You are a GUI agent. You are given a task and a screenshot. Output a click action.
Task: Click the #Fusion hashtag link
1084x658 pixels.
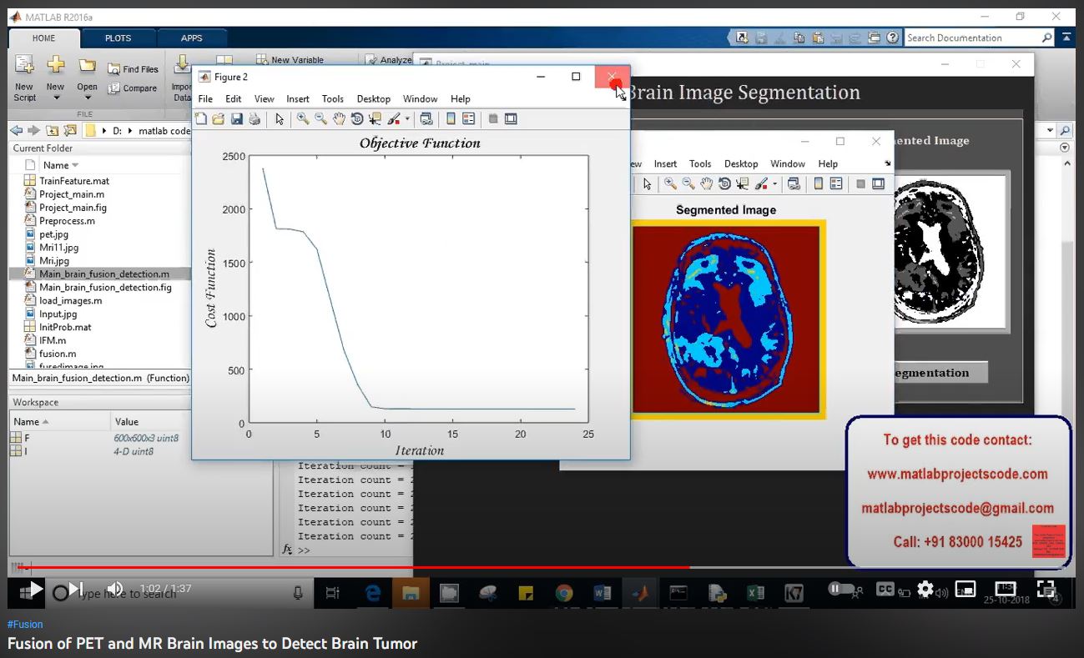[25, 624]
